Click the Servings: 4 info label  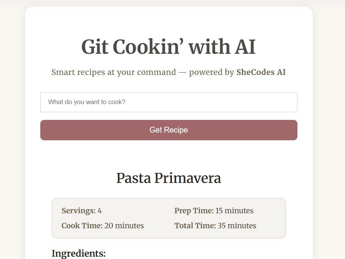pyautogui.click(x=81, y=211)
